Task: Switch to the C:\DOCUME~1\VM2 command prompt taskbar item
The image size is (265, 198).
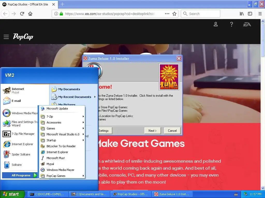Action: pos(48,194)
